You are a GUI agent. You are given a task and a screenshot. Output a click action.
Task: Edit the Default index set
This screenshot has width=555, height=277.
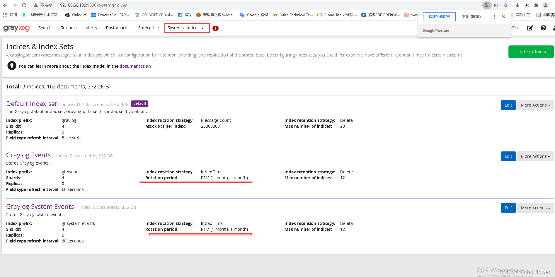click(508, 105)
